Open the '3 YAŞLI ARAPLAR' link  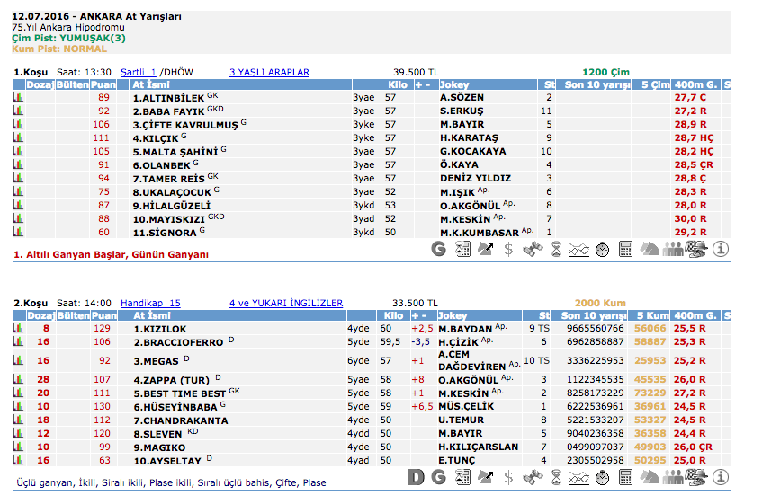[x=269, y=72]
